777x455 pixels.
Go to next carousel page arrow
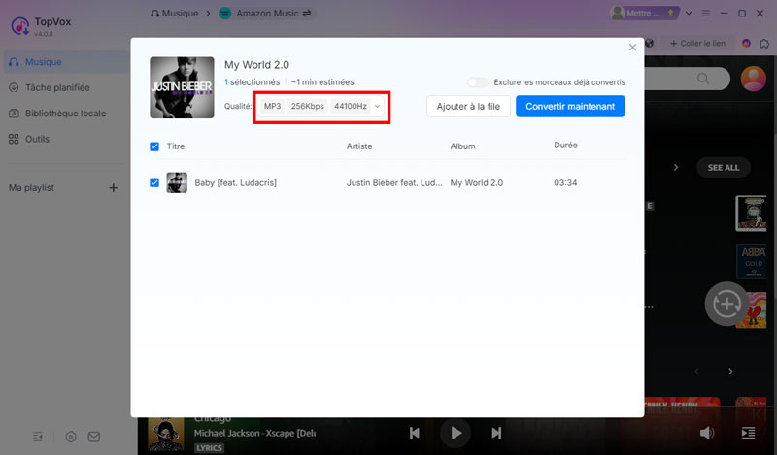click(730, 371)
